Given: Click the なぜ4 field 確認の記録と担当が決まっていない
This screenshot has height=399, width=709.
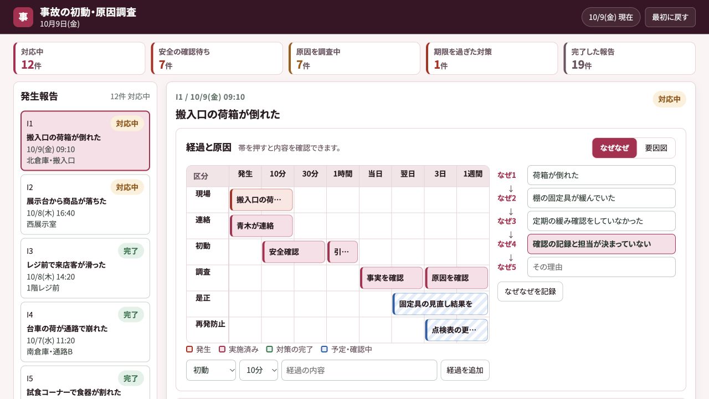Looking at the screenshot, I should pos(602,244).
